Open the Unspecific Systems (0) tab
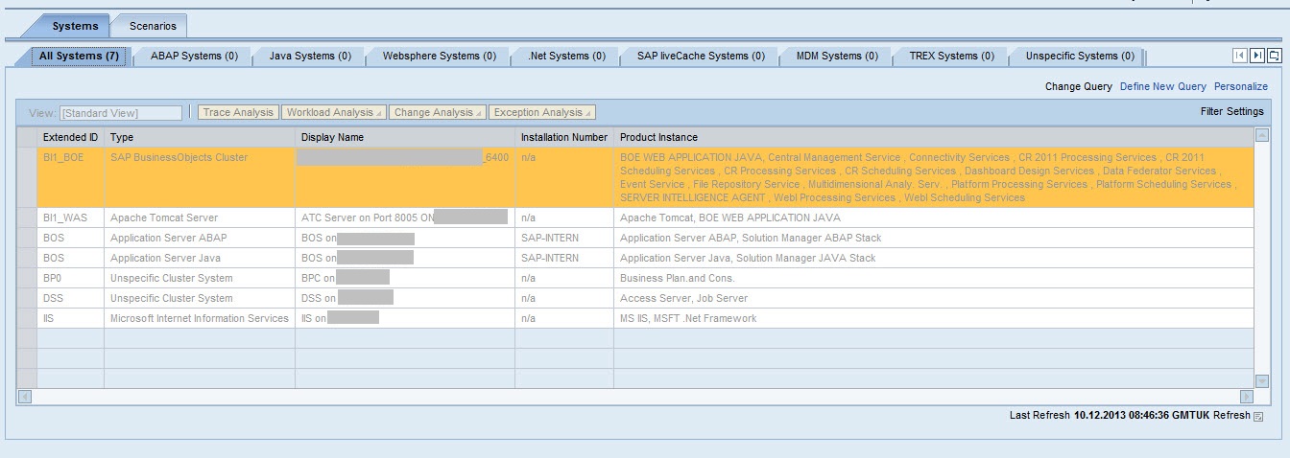The height and width of the screenshot is (458, 1290). coord(1080,56)
